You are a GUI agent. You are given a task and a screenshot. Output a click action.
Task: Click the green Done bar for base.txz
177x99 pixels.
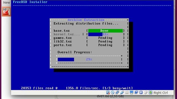[105, 31]
